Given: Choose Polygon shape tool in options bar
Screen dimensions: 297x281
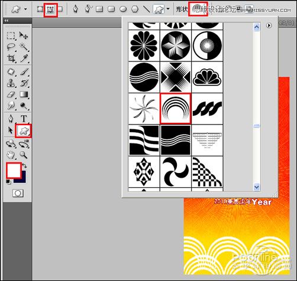Looking at the screenshot, I should pos(135,9).
